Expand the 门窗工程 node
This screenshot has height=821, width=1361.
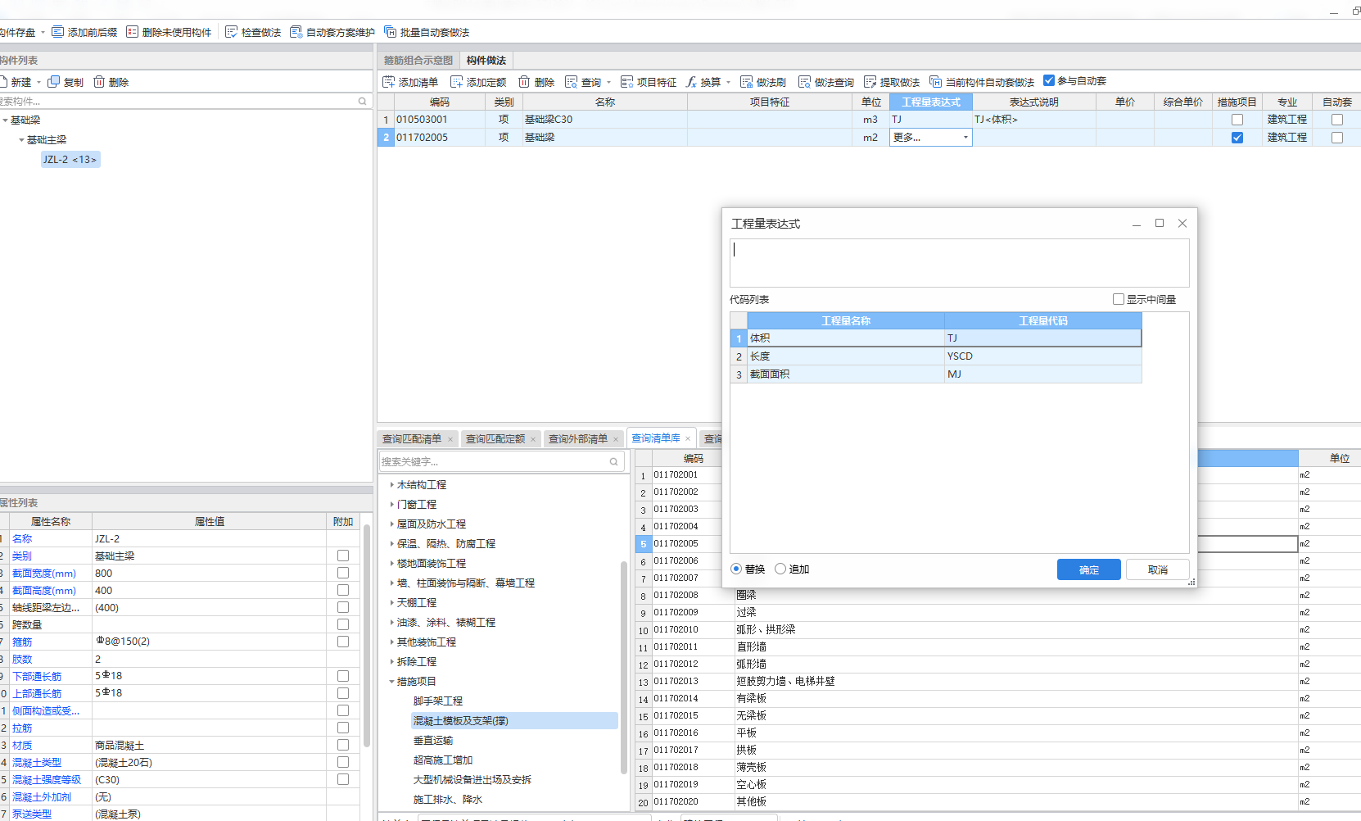point(391,505)
